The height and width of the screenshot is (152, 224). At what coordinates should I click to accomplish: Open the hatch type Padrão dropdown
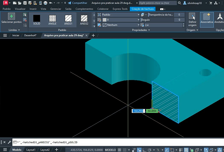(x=120, y=15)
